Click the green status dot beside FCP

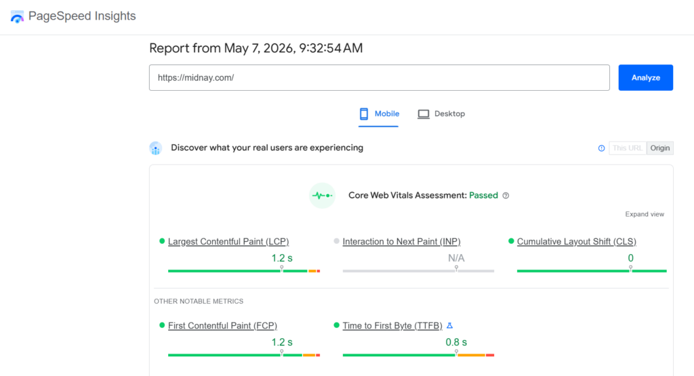(x=162, y=325)
